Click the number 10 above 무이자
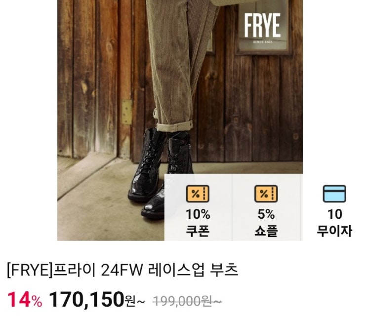Screen dimensions: 367x316 (335, 214)
